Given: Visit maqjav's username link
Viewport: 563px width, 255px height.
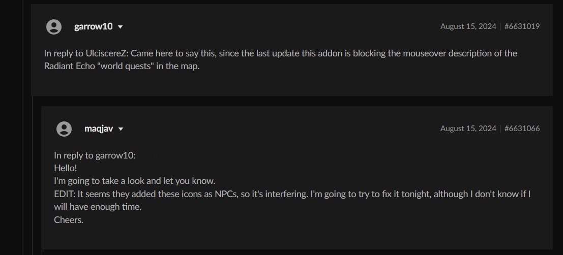Looking at the screenshot, I should click(x=99, y=129).
